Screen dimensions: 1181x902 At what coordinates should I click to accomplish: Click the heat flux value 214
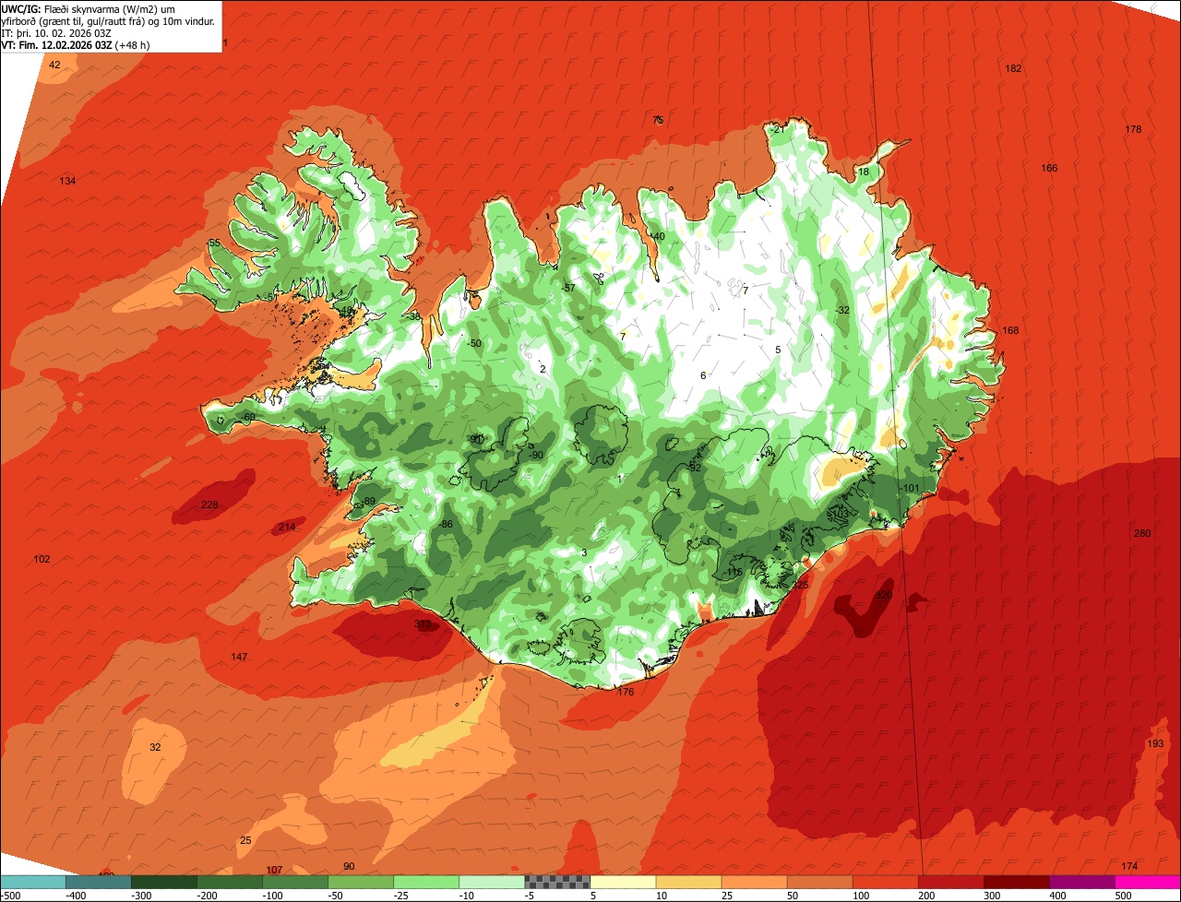click(287, 527)
